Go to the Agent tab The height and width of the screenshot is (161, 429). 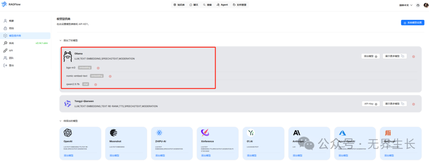click(x=222, y=5)
